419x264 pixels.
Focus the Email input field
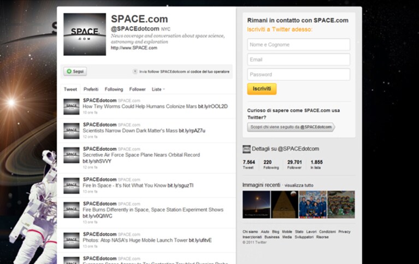[x=298, y=60]
